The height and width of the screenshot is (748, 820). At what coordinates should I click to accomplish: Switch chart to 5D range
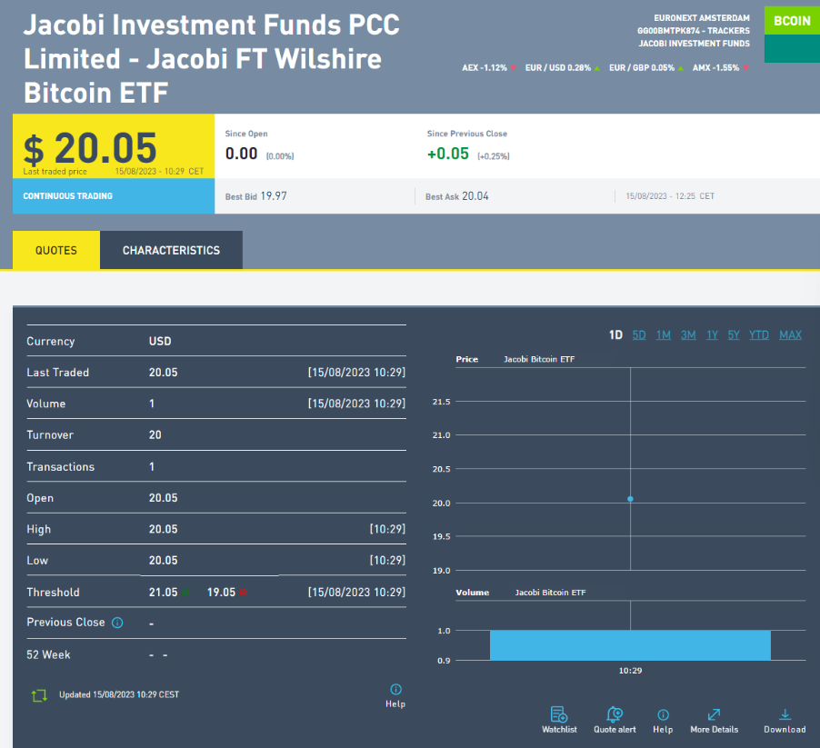click(x=639, y=335)
